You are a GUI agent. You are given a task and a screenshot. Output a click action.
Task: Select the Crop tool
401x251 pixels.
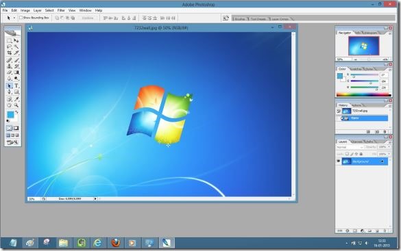[x=9, y=53]
